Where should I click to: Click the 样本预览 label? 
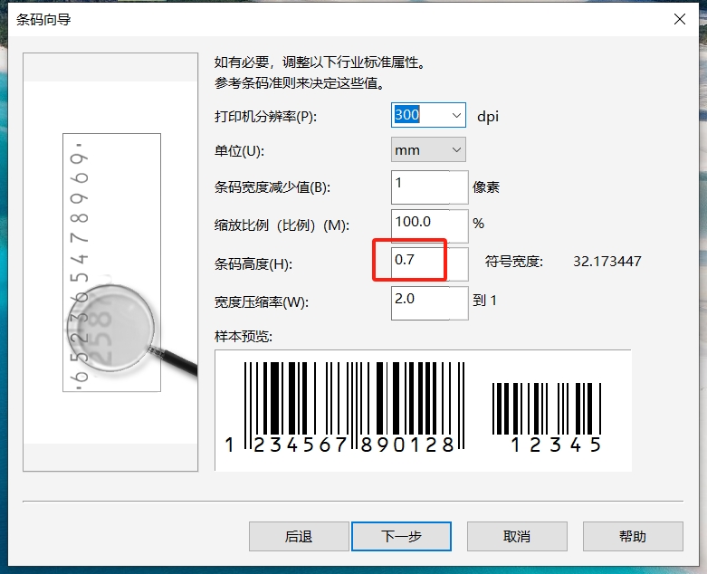[244, 337]
